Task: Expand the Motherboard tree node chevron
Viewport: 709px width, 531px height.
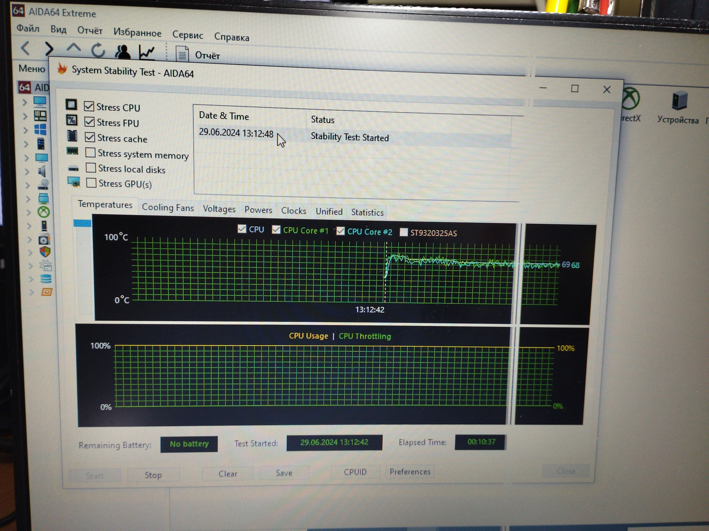Action: click(25, 117)
